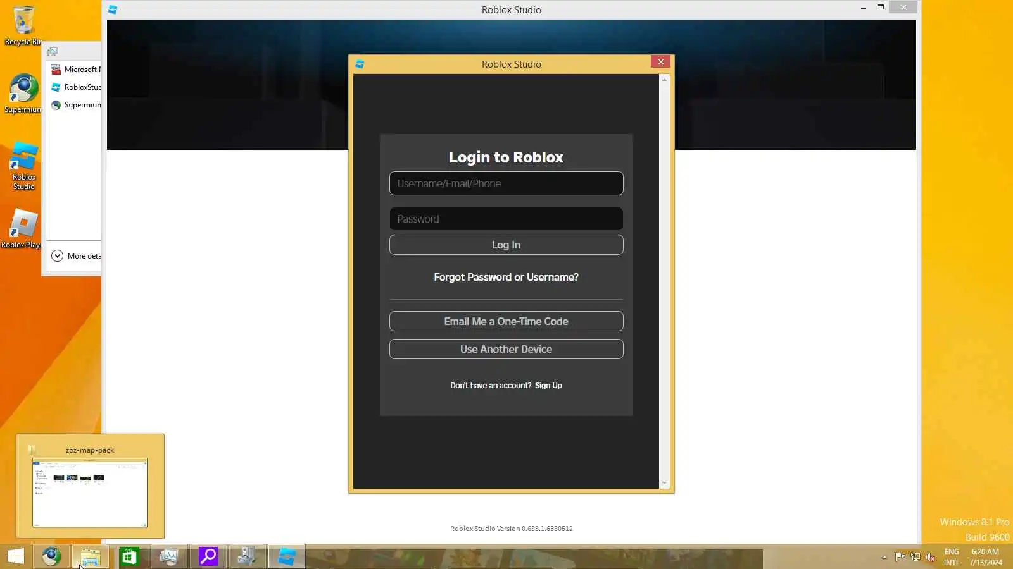Close the main Roblox Studio window
This screenshot has width=1013, height=569.
point(903,7)
